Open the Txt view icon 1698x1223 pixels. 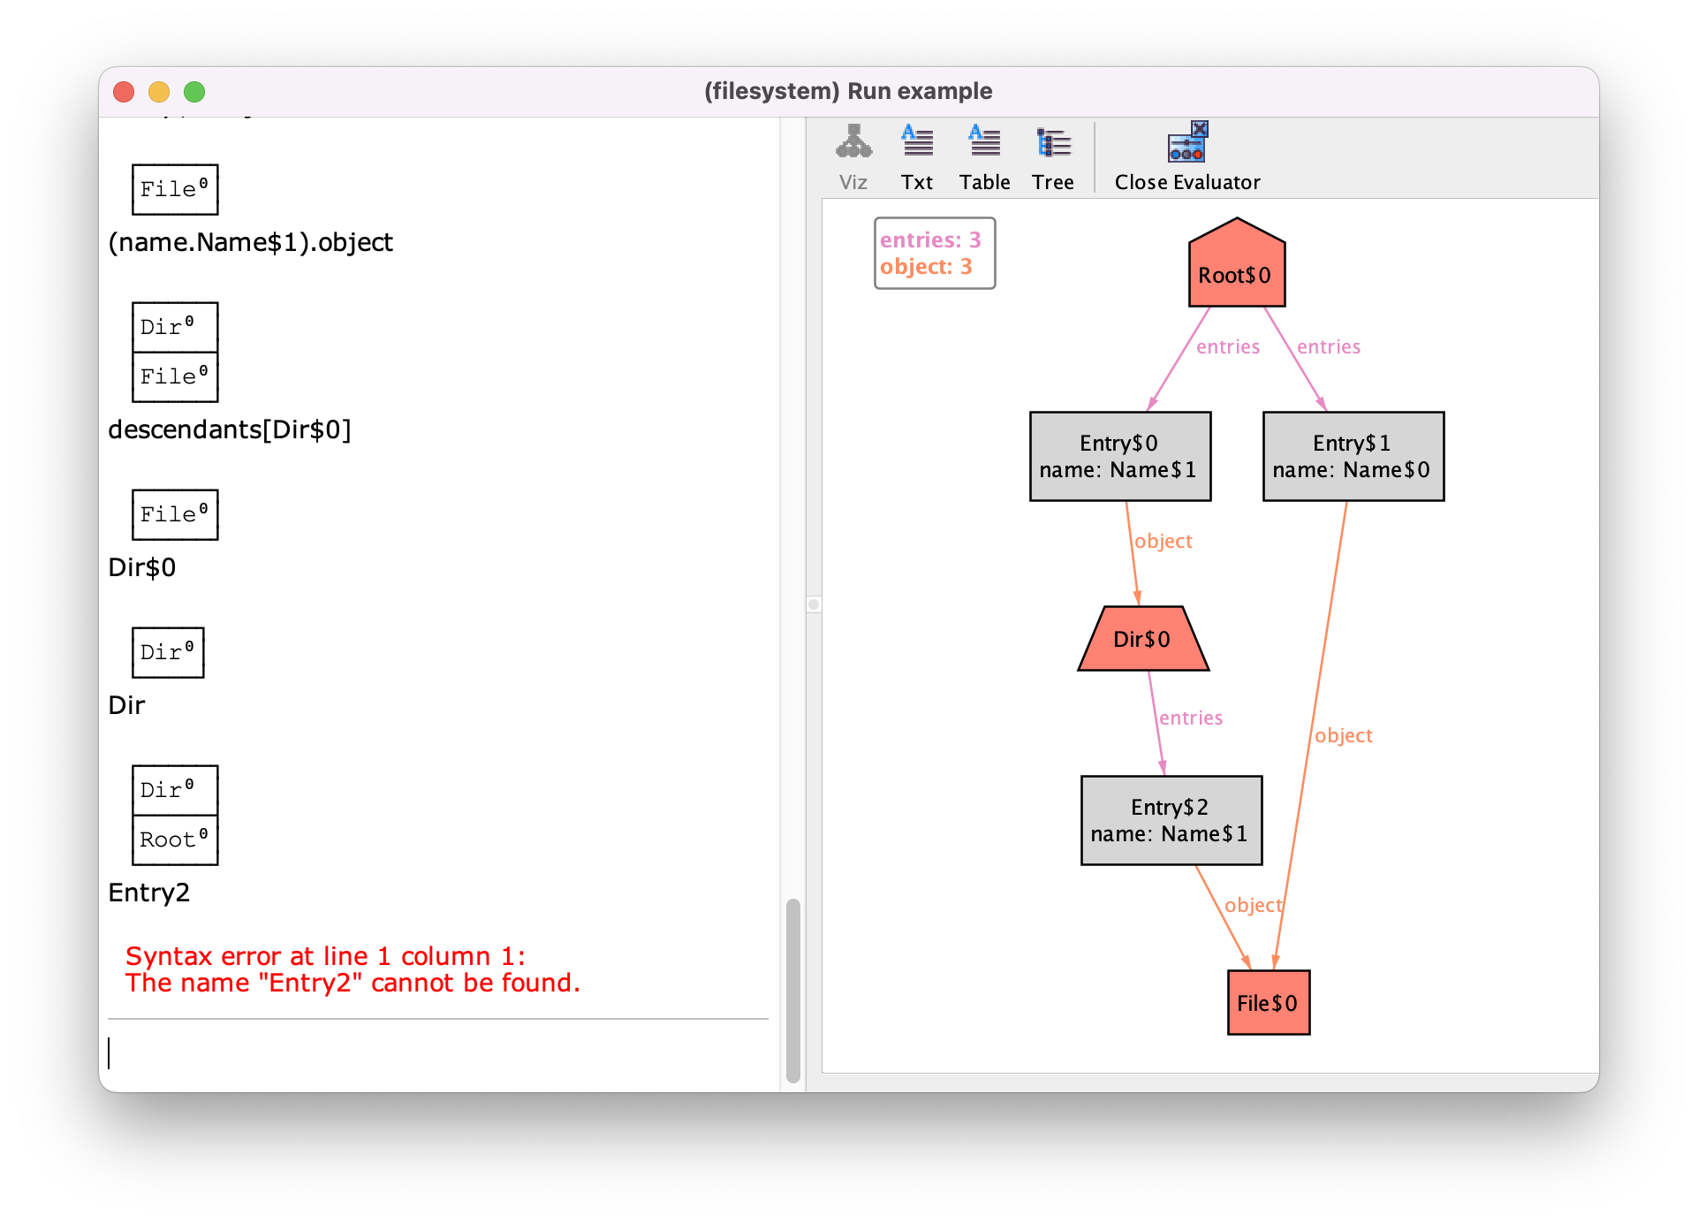(917, 143)
